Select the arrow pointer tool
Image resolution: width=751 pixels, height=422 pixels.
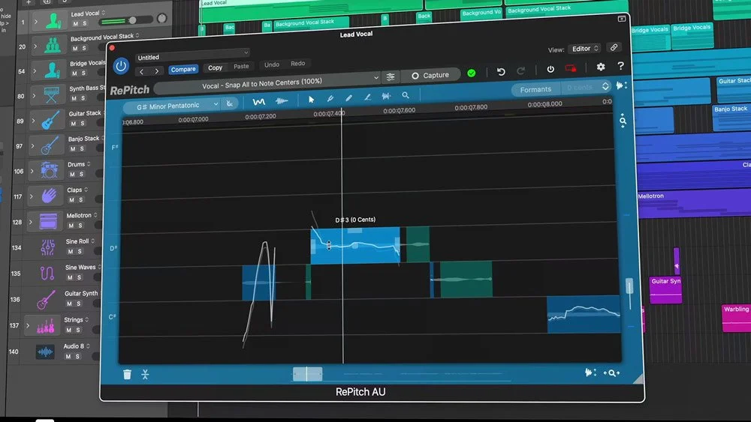point(312,100)
